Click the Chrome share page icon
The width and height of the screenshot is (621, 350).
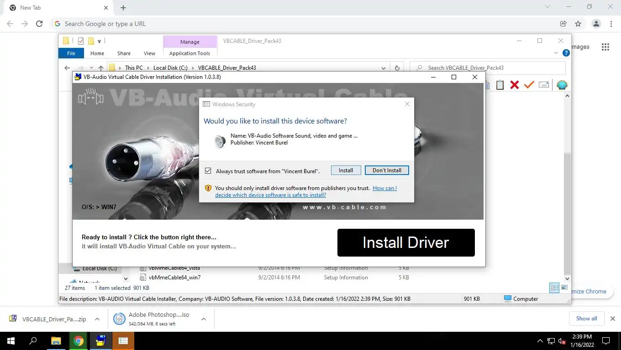(563, 24)
